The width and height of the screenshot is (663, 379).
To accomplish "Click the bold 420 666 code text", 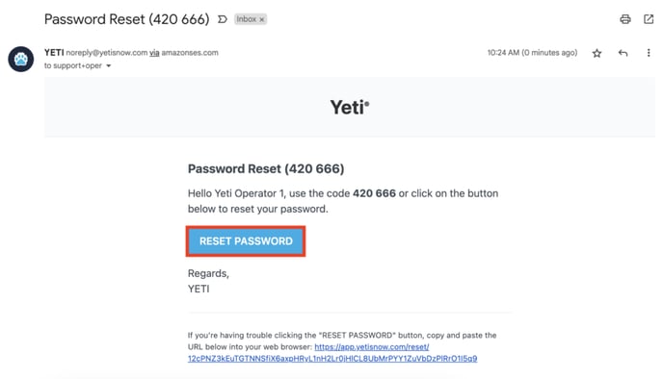I will tap(374, 193).
